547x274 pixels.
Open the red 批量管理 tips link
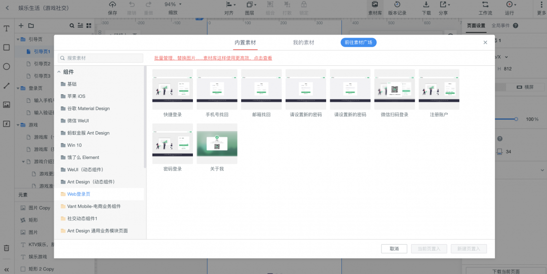[x=213, y=58]
